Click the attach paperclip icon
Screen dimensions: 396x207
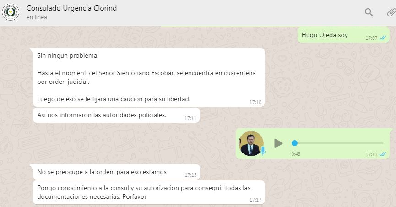coord(391,12)
